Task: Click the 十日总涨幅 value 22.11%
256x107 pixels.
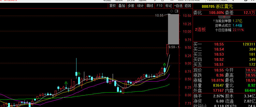Action: pos(238,30)
